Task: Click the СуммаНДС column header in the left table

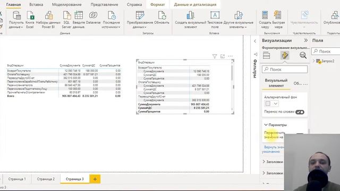Action: pos(89,65)
